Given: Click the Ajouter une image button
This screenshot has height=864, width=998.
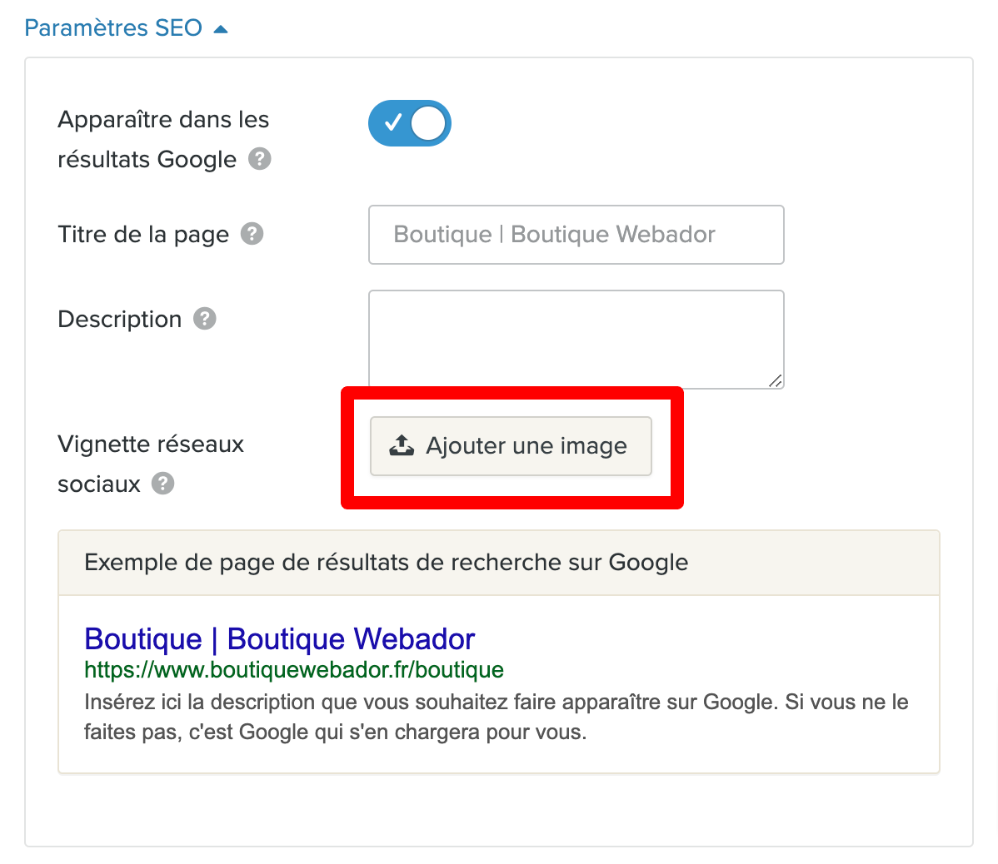Looking at the screenshot, I should pos(511,446).
